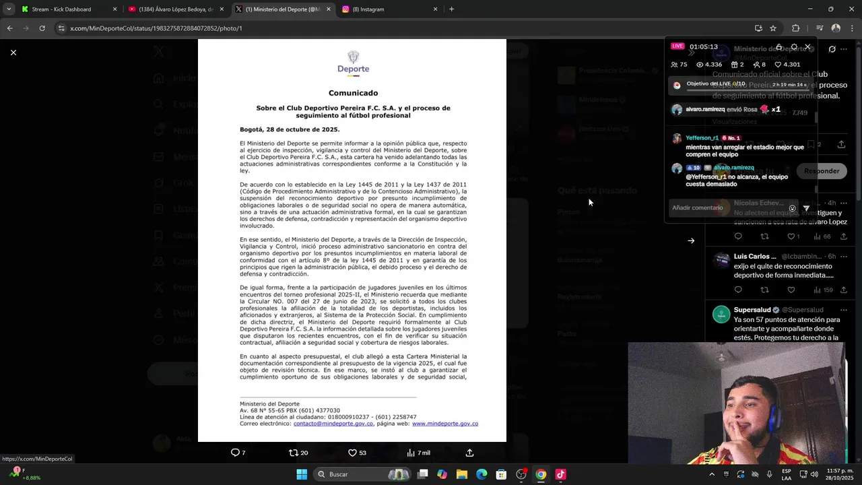Like Luis Carlos comment
Viewport: 862px width, 485px height.
click(791, 290)
